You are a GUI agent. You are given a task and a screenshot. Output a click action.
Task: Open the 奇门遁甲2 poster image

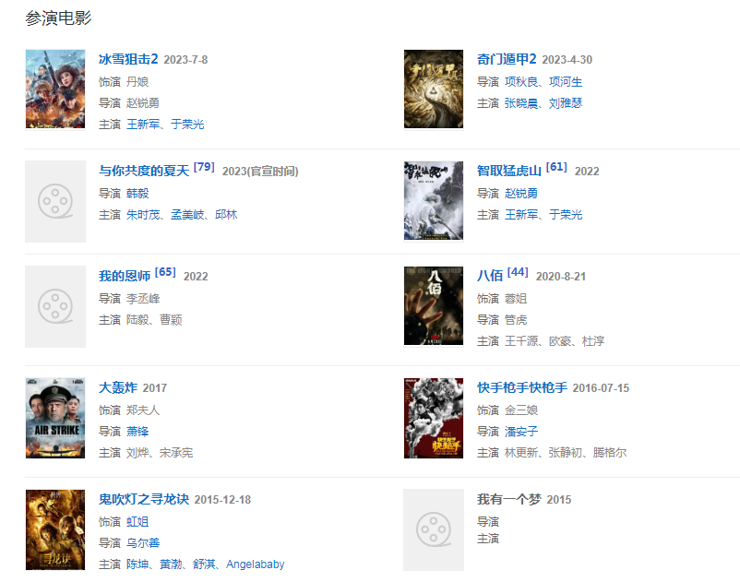(x=434, y=89)
